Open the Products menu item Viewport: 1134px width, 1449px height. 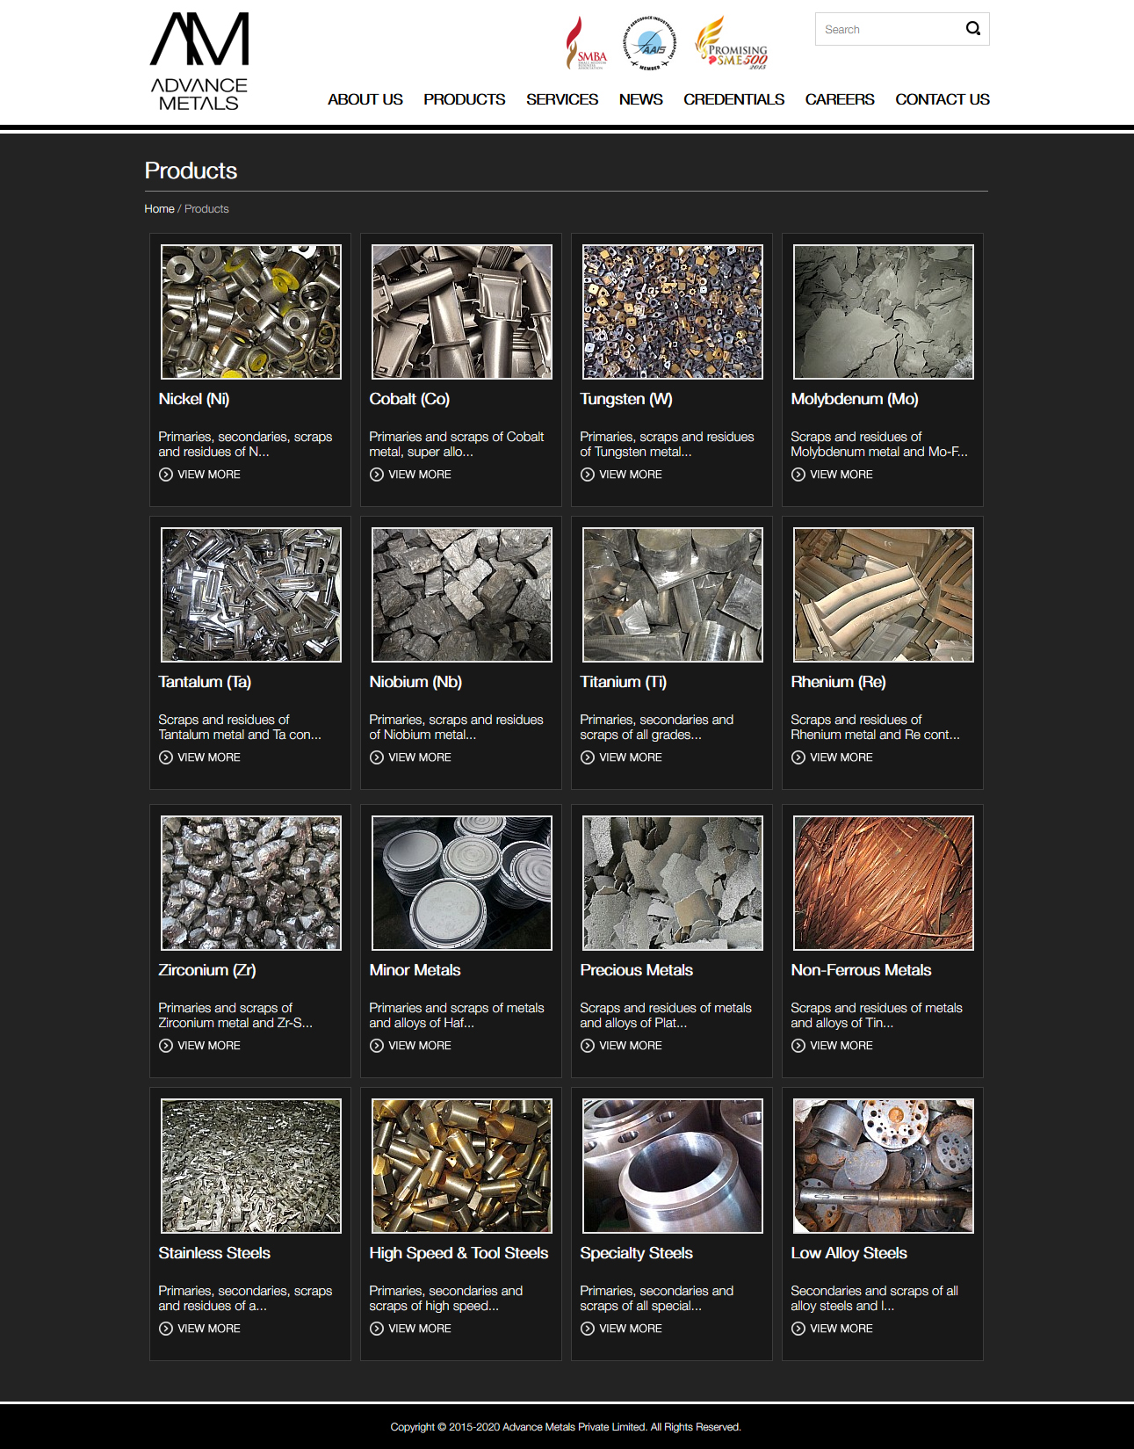(464, 99)
